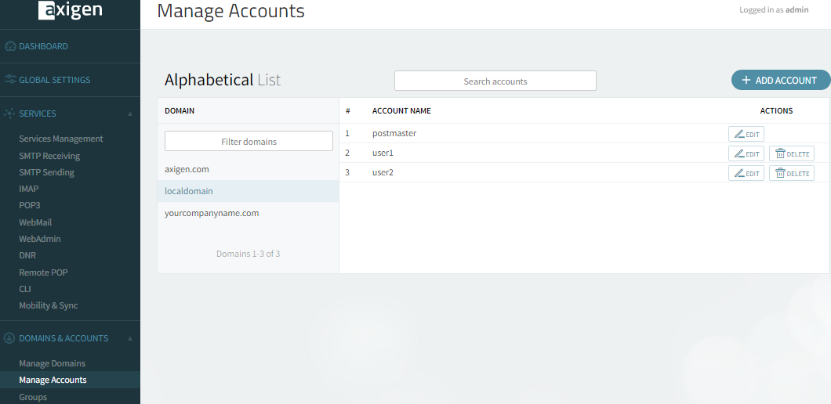Collapse the Services section arrow
Image resolution: width=831 pixels, height=404 pixels.
(x=130, y=114)
